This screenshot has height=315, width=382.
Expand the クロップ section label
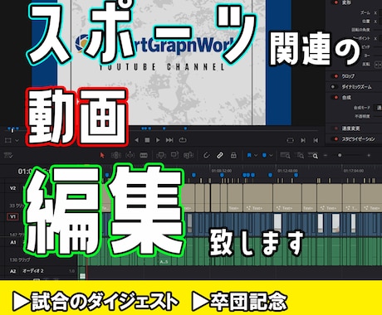coord(348,76)
